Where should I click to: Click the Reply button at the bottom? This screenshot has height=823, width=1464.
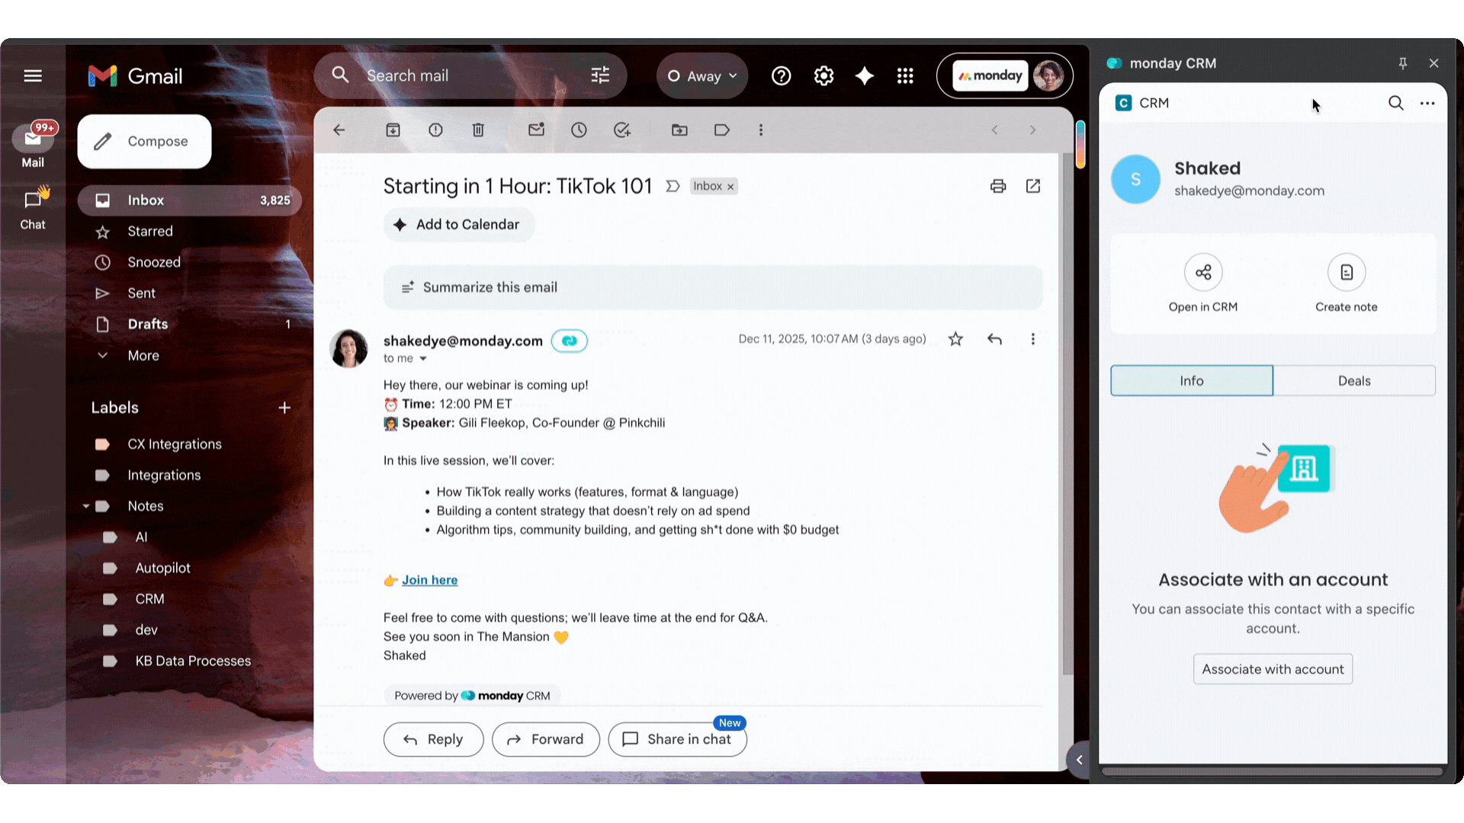433,739
